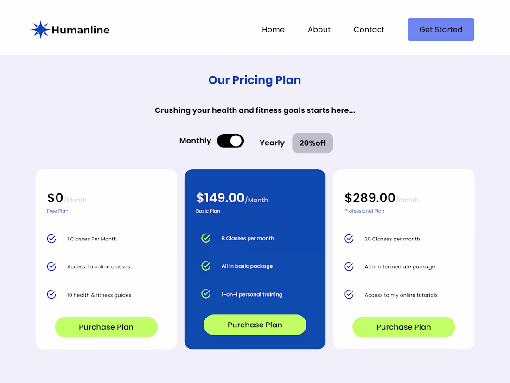This screenshot has width=510, height=383.
Task: Purchase the Free Plan
Action: point(106,327)
